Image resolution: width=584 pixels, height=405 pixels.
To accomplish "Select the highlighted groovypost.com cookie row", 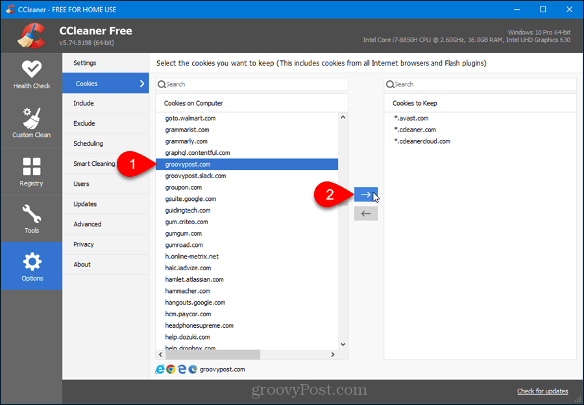I will [247, 164].
